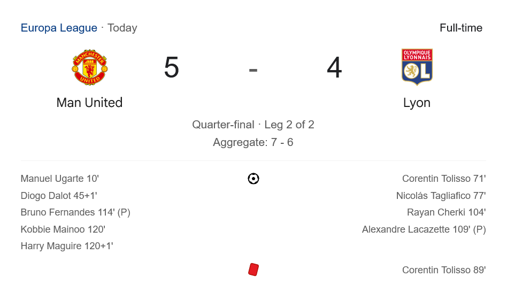Viewport: 507px width, 292px height.
Task: Click the Olympique Lyonnais crest logo
Action: tap(417, 67)
